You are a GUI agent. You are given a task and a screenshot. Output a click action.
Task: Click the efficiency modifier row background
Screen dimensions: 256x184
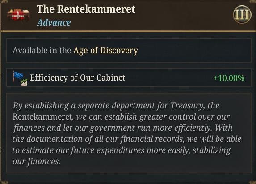point(129,78)
